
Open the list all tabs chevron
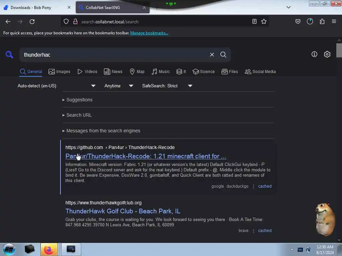click(289, 7)
